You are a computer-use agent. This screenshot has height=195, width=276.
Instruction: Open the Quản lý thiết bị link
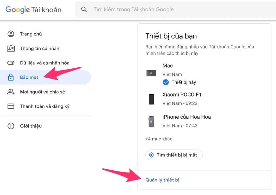coord(162,180)
